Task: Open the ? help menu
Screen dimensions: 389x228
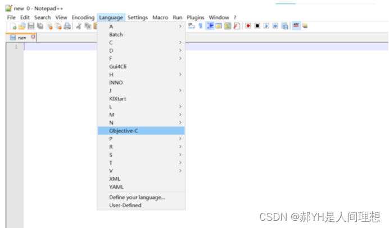Action: point(235,17)
